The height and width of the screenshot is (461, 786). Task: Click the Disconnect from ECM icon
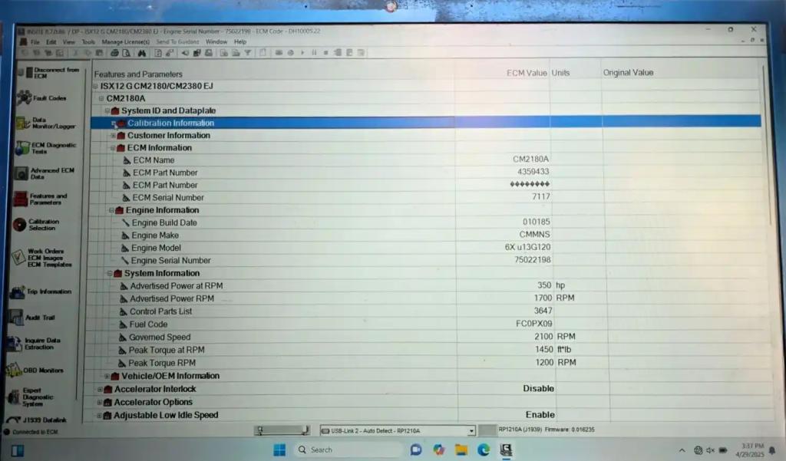(x=24, y=73)
